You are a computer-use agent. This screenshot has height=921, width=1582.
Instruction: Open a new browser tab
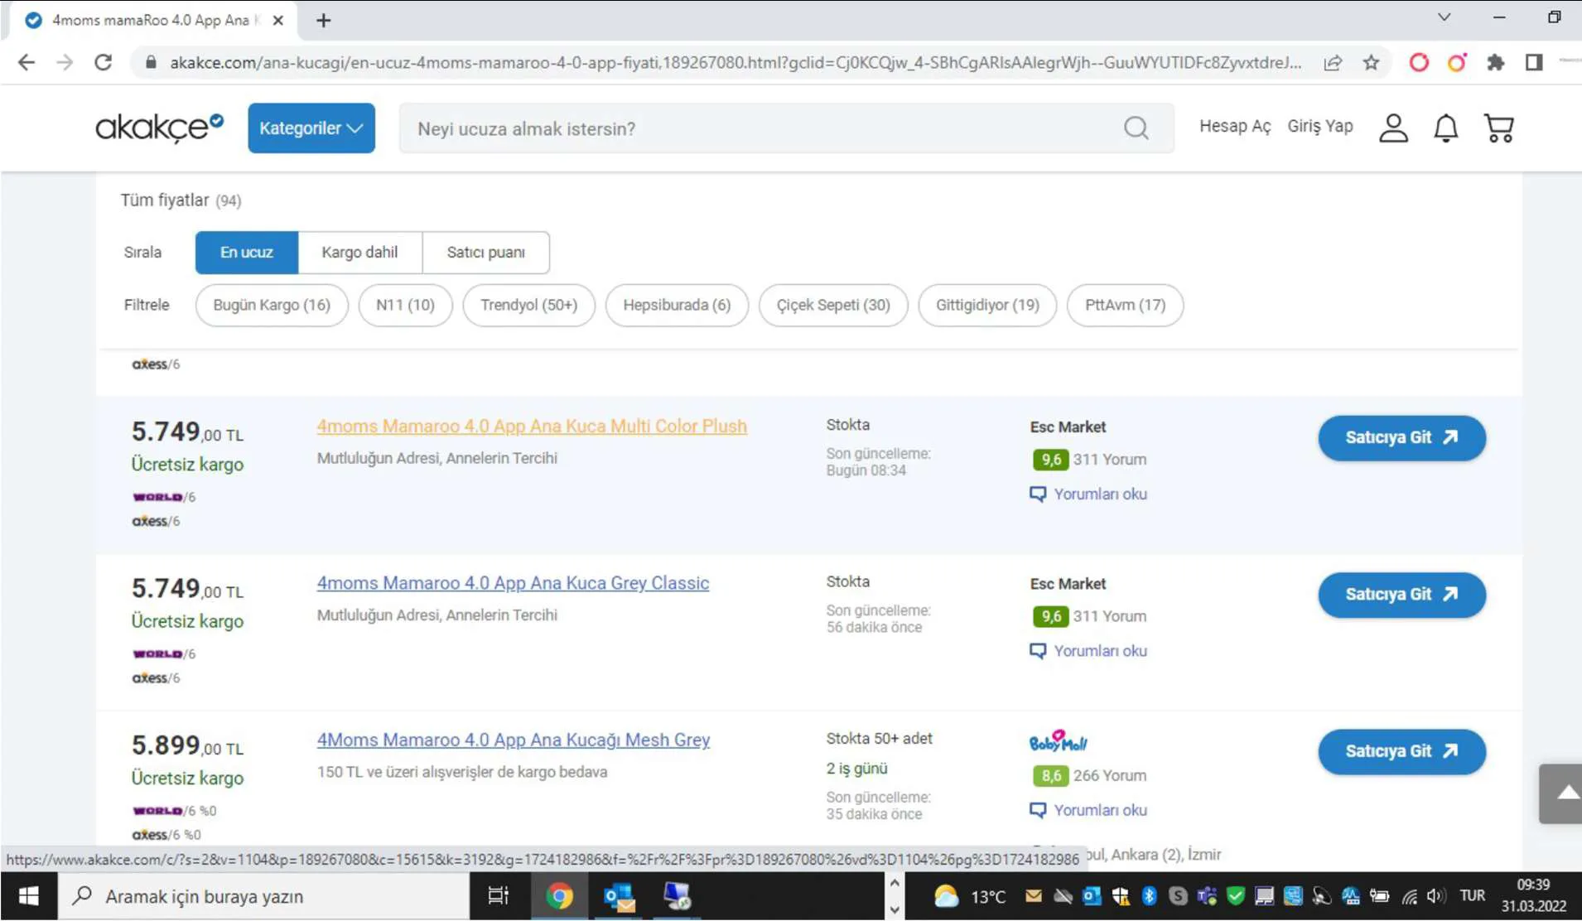tap(323, 20)
